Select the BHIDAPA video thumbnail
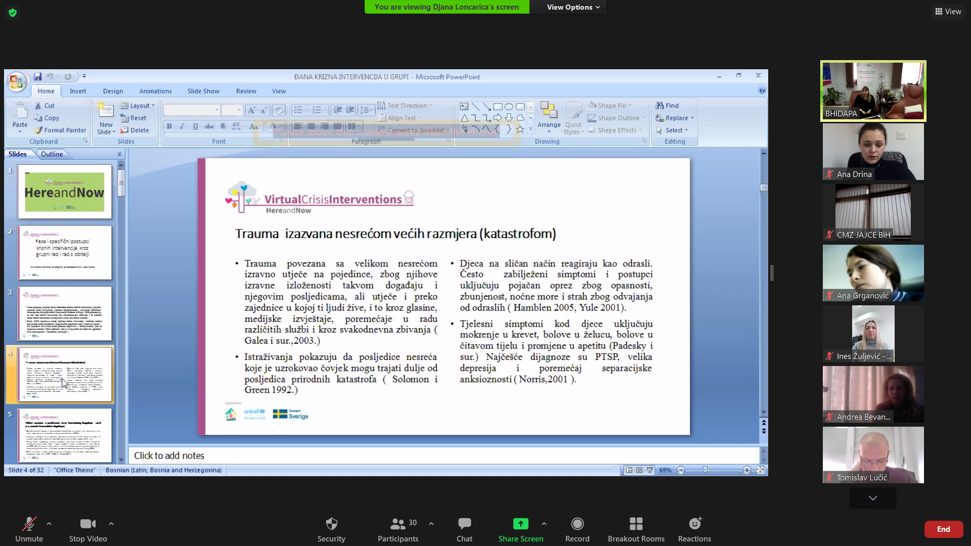The image size is (971, 546). tap(873, 91)
